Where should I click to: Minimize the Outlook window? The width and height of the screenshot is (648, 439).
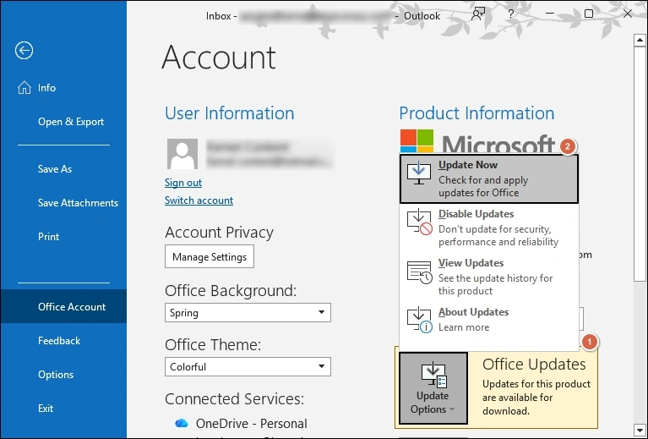tap(550, 14)
